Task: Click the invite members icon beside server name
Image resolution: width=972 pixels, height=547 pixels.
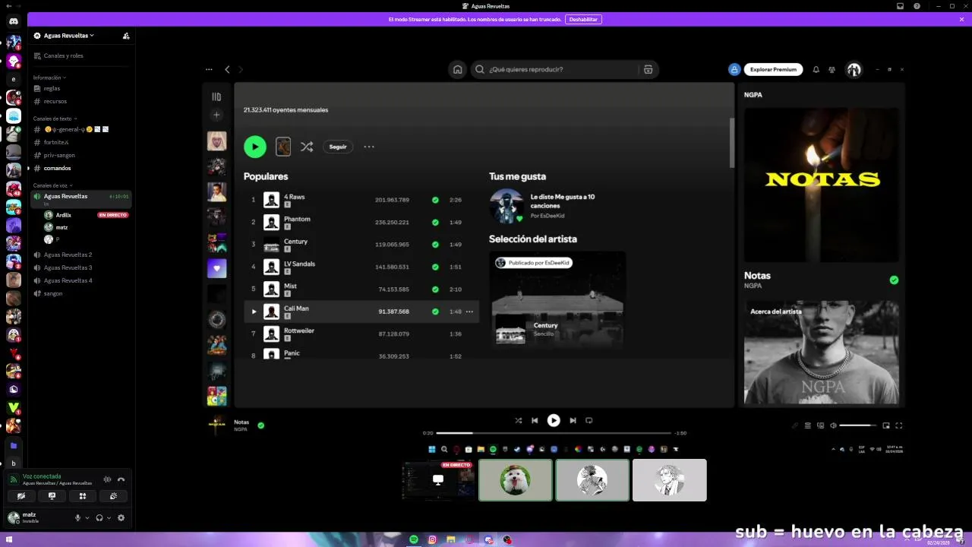Action: tap(126, 36)
